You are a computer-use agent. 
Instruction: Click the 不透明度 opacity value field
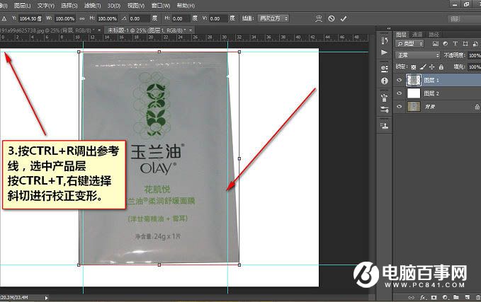coord(474,55)
